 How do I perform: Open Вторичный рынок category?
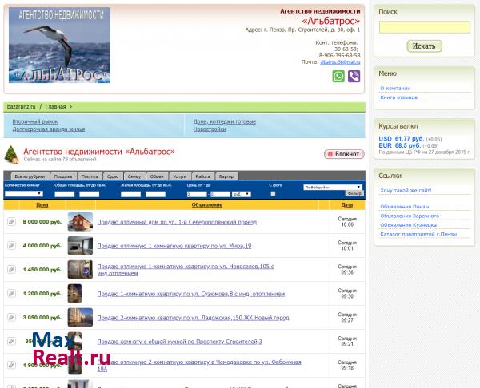35,121
